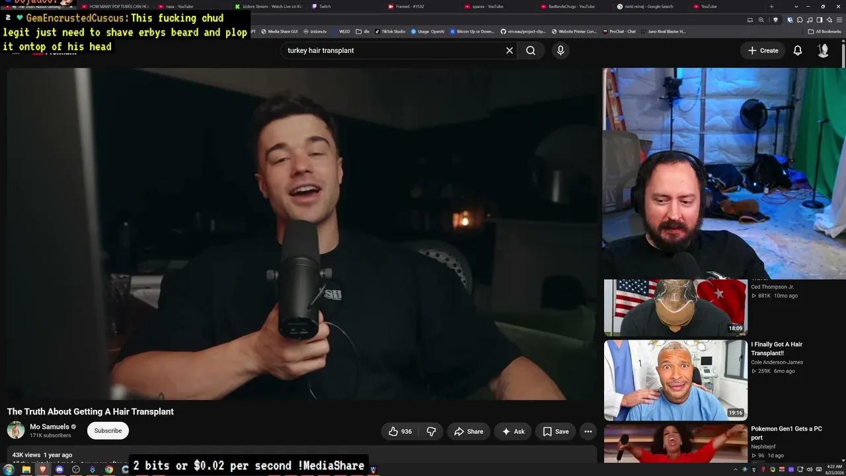Switch to 'nicki minaj - Google Search' tab
The image size is (846, 476).
pyautogui.click(x=652, y=7)
